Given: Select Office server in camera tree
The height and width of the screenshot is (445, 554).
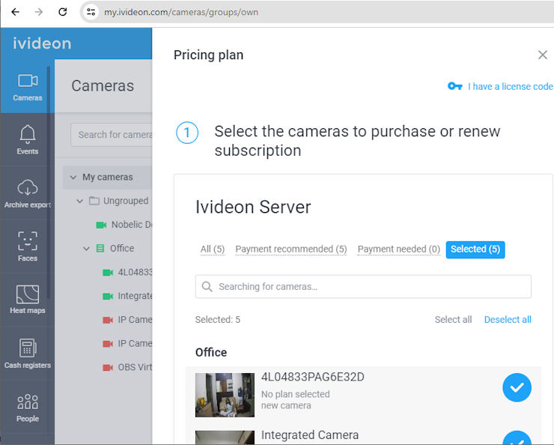Looking at the screenshot, I should click(122, 249).
